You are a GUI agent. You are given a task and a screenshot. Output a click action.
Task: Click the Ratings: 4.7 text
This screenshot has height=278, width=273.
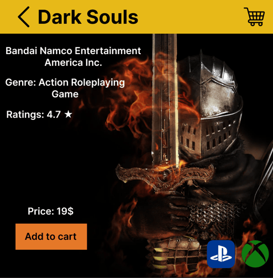[33, 114]
